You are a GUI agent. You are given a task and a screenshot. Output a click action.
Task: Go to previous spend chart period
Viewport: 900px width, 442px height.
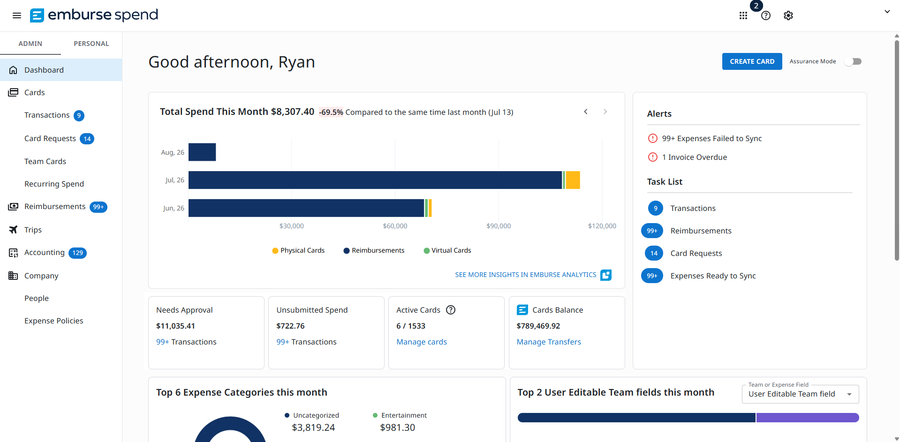[x=586, y=112]
